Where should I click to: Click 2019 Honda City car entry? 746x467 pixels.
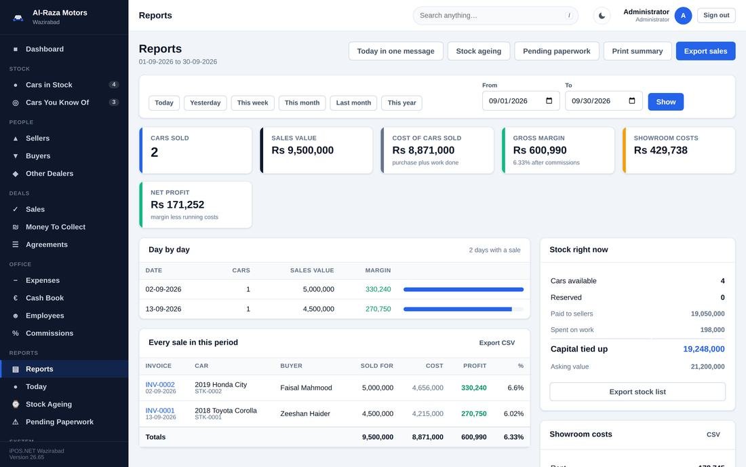pos(221,385)
